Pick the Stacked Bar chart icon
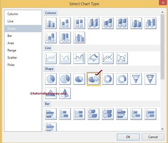The width and height of the screenshot is (168, 143). tap(65, 114)
